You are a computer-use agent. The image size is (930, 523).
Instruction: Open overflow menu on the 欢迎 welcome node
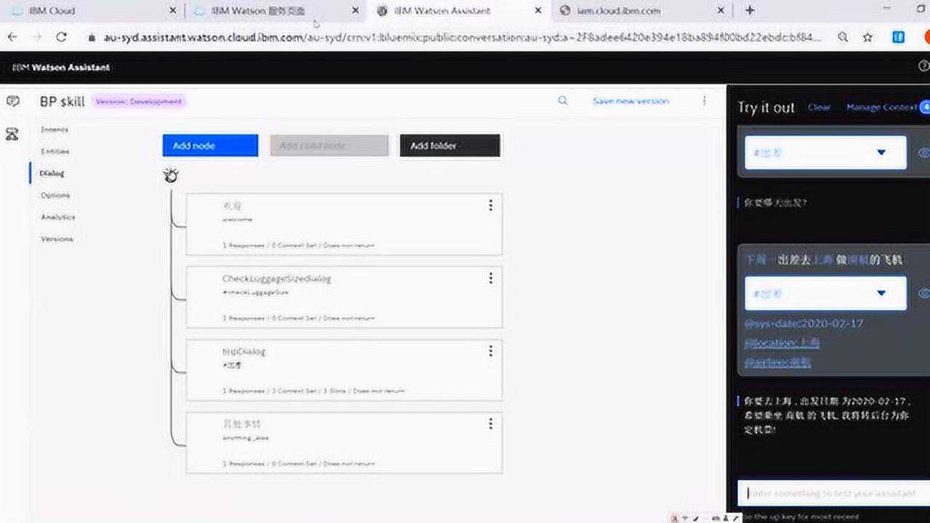coord(491,206)
